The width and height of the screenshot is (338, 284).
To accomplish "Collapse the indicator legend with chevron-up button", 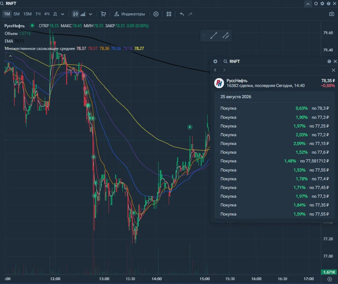I will click(10, 56).
